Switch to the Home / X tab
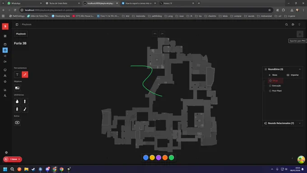The height and width of the screenshot is (173, 307). [177, 3]
